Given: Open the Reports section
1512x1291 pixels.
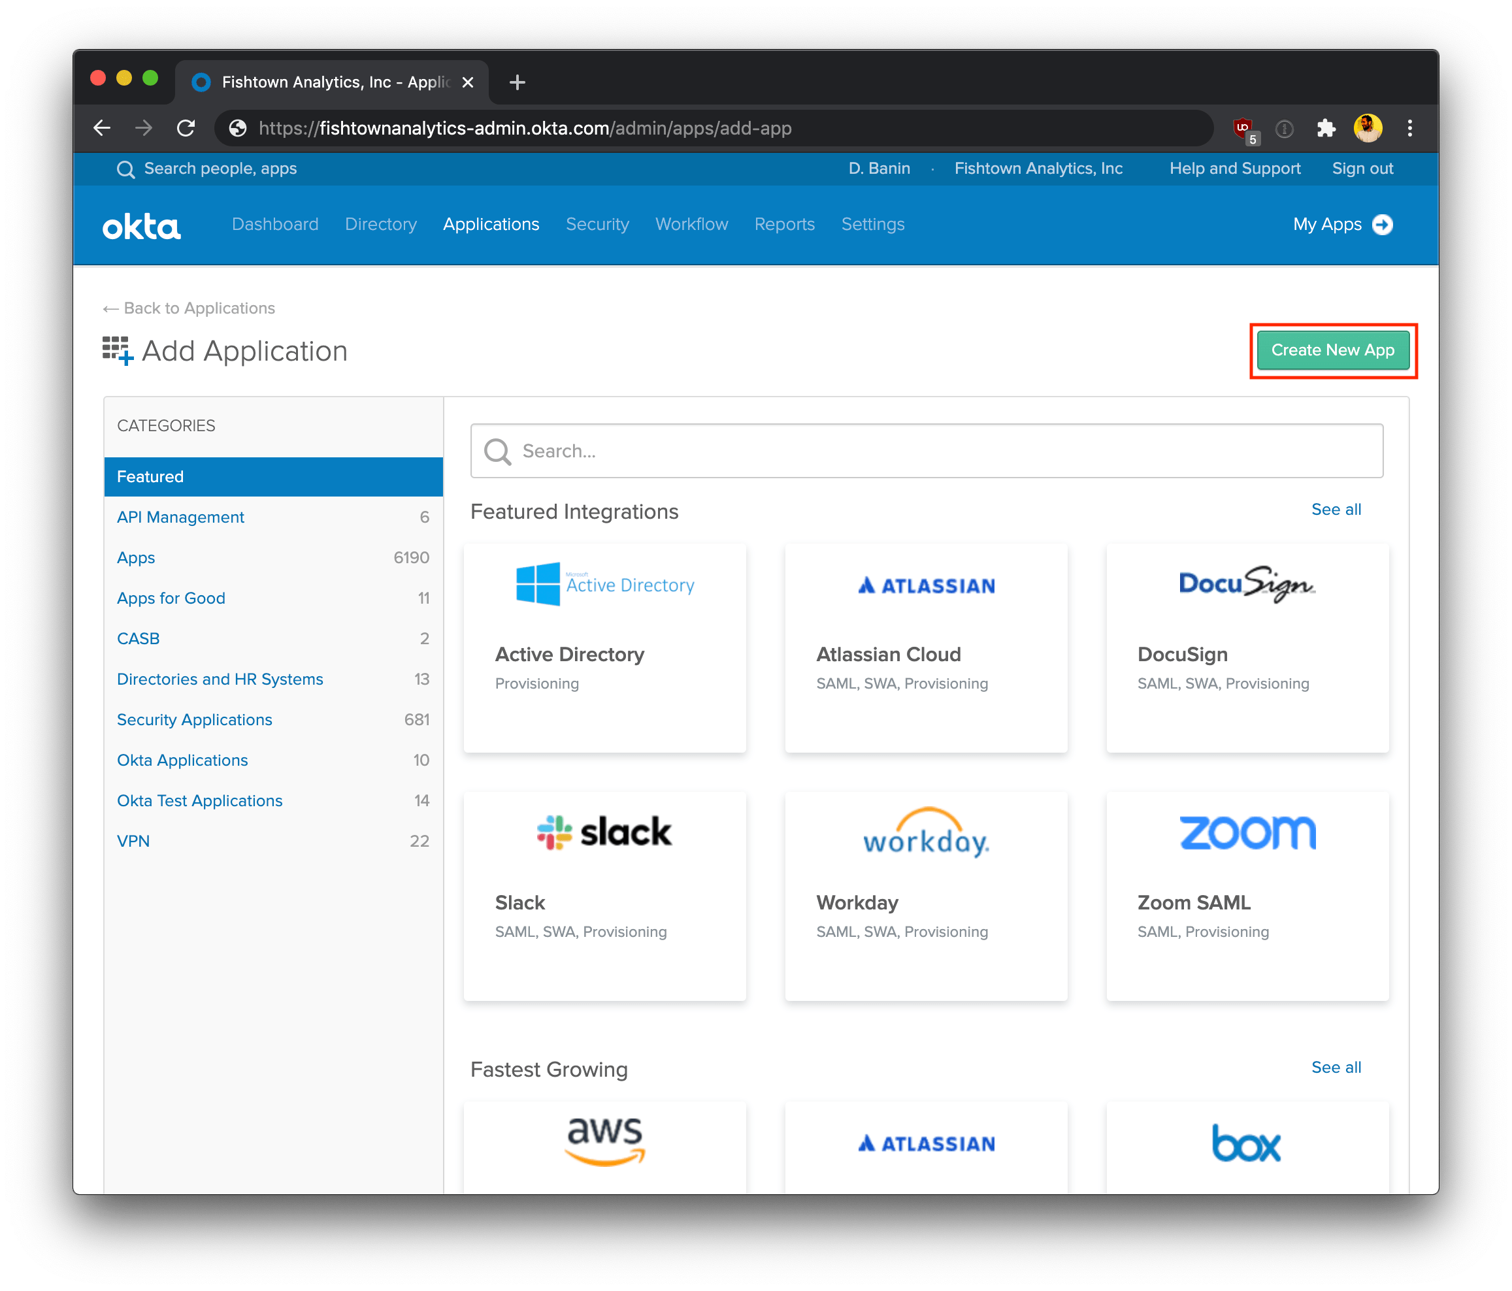Looking at the screenshot, I should pyautogui.click(x=785, y=224).
